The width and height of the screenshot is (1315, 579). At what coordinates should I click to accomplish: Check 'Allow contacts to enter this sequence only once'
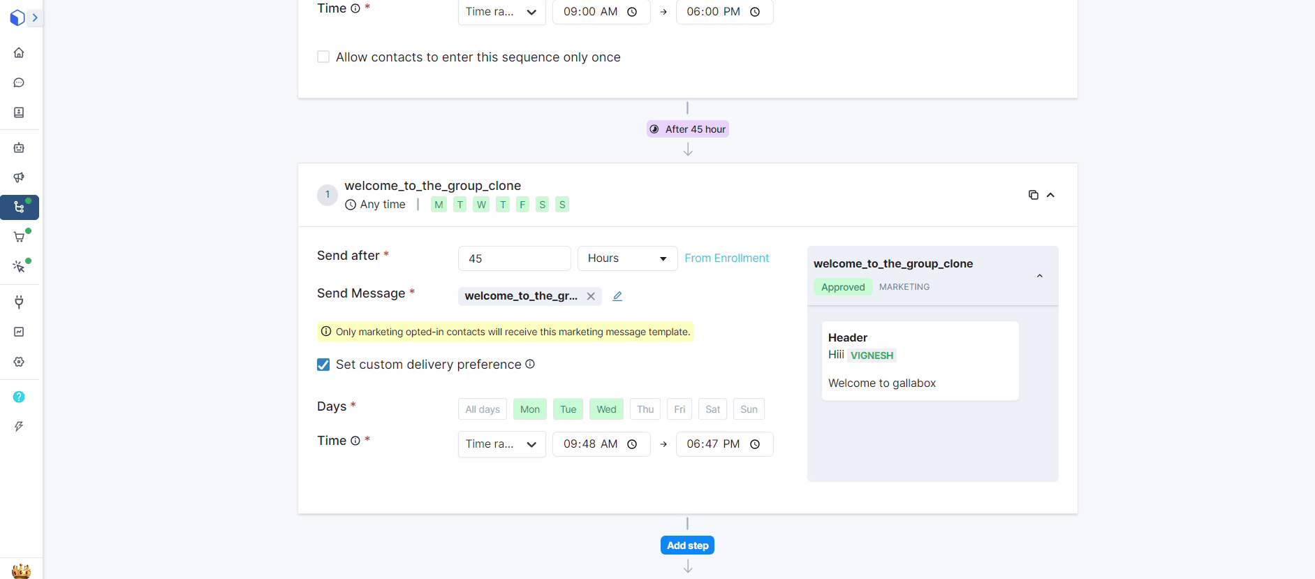tap(323, 57)
